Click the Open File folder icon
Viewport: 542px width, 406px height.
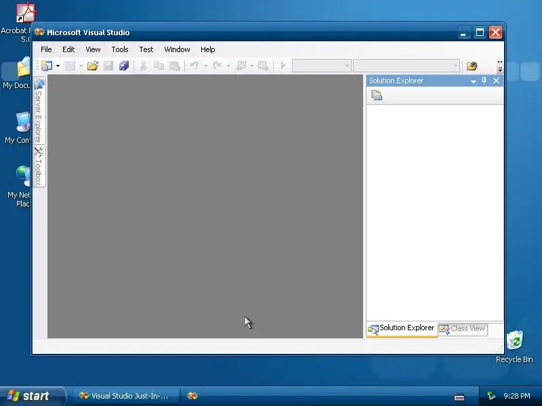93,66
